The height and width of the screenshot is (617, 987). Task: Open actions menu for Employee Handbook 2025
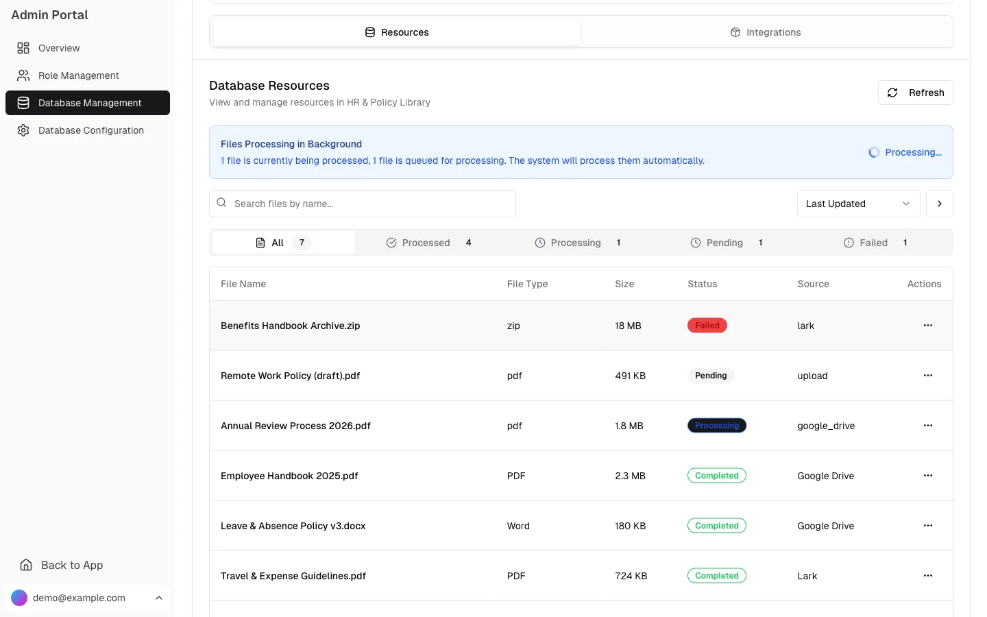(x=928, y=476)
